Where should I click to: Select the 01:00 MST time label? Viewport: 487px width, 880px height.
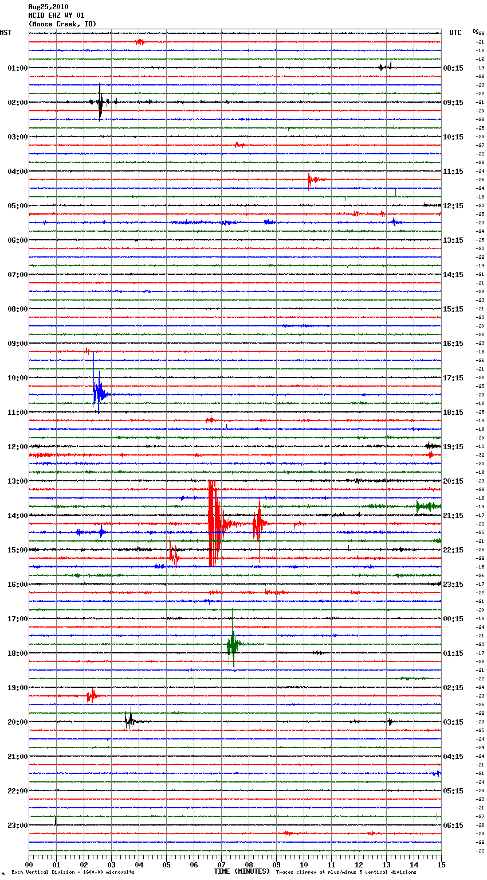(x=18, y=68)
